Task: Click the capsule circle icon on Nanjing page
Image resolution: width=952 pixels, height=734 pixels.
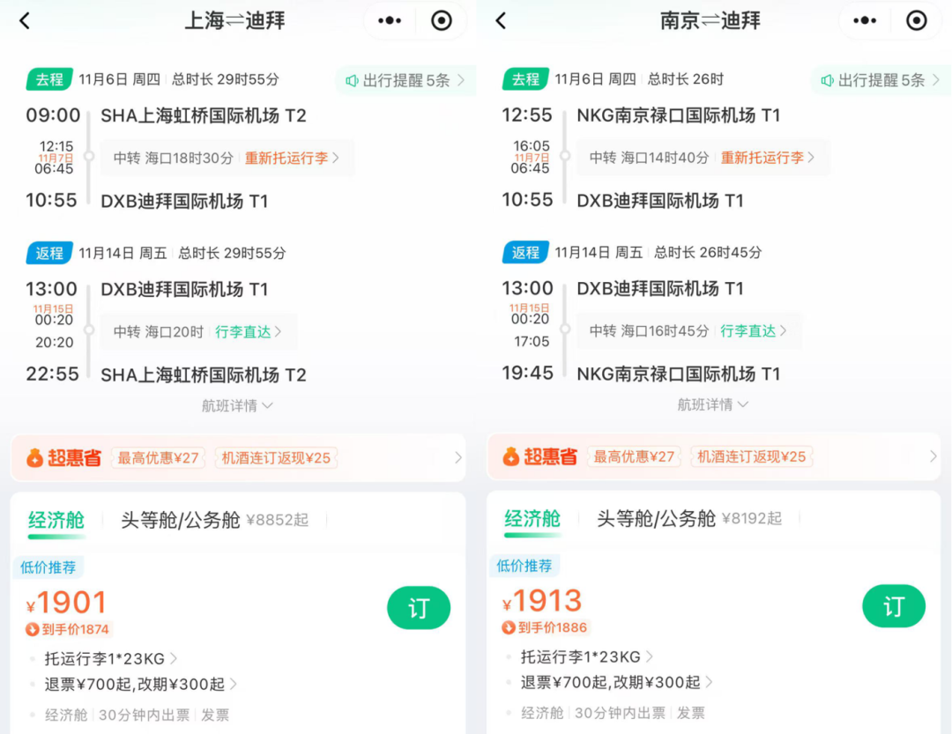Action: point(917,19)
